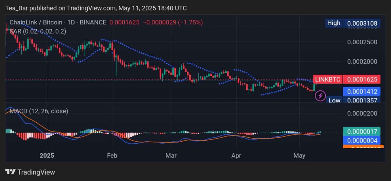Click the purple lightning bolt icon

(x=320, y=96)
